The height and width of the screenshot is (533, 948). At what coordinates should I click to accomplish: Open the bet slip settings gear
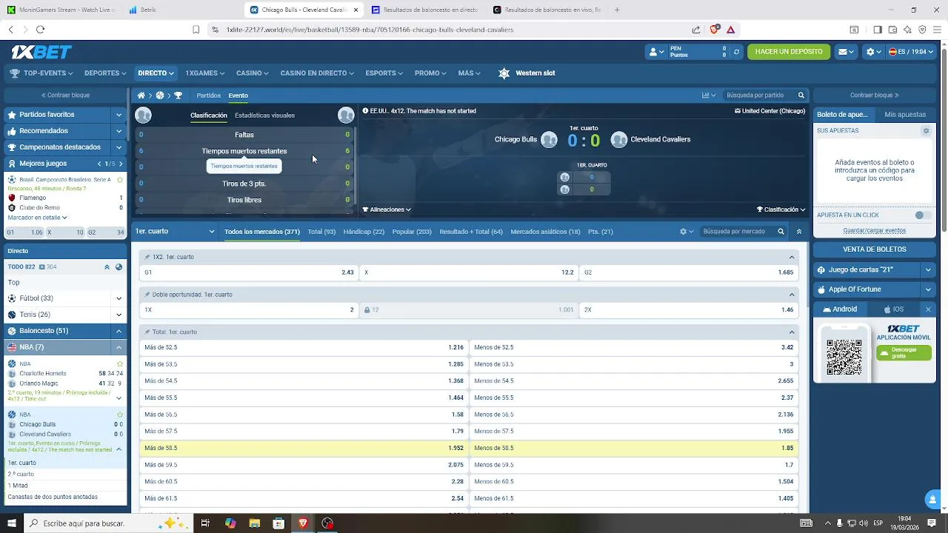(926, 131)
